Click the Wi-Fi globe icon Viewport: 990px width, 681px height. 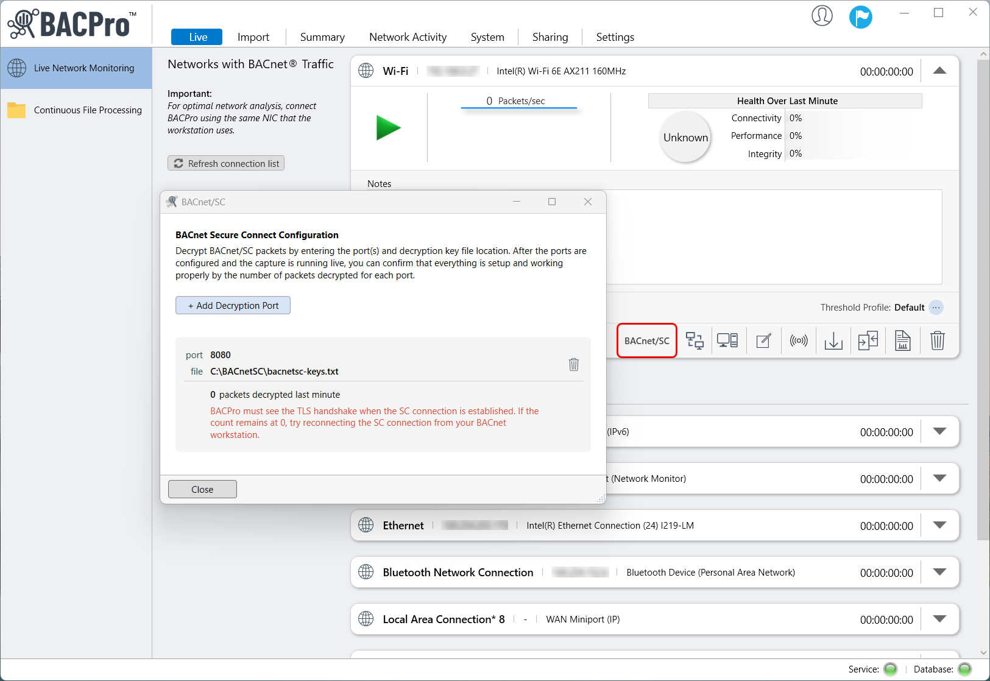(366, 71)
